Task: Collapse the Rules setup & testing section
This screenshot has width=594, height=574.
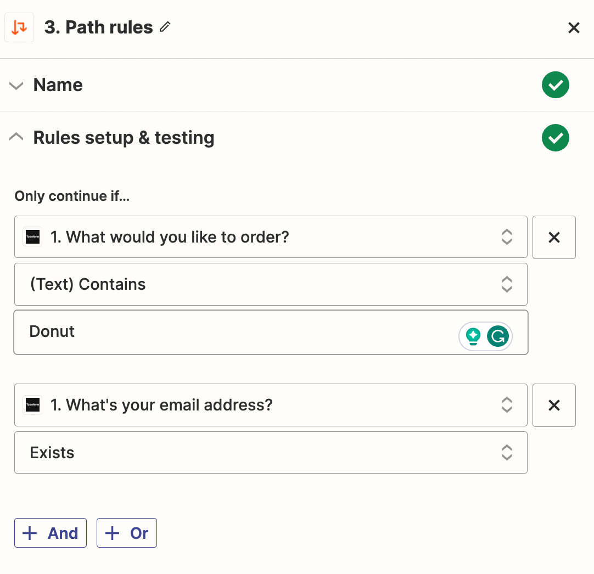Action: [x=16, y=137]
